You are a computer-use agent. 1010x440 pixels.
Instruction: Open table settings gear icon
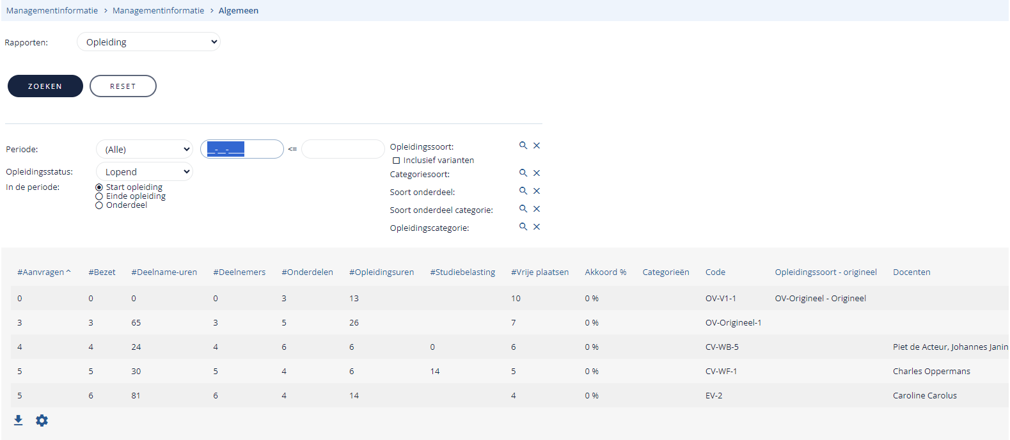(42, 420)
